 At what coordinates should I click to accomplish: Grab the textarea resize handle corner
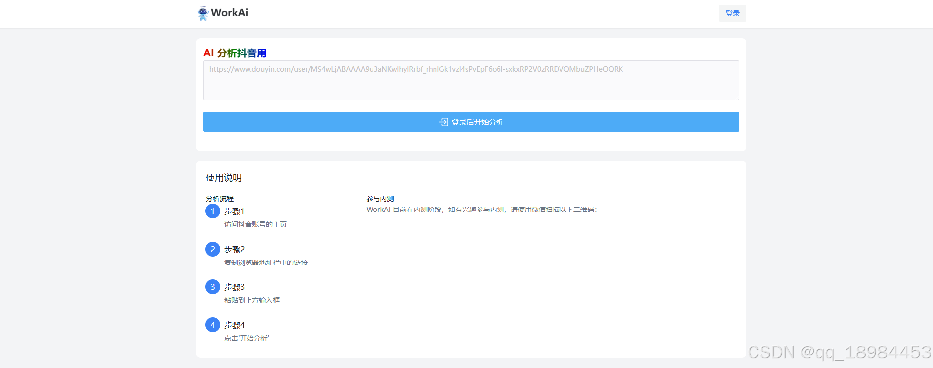(x=736, y=97)
